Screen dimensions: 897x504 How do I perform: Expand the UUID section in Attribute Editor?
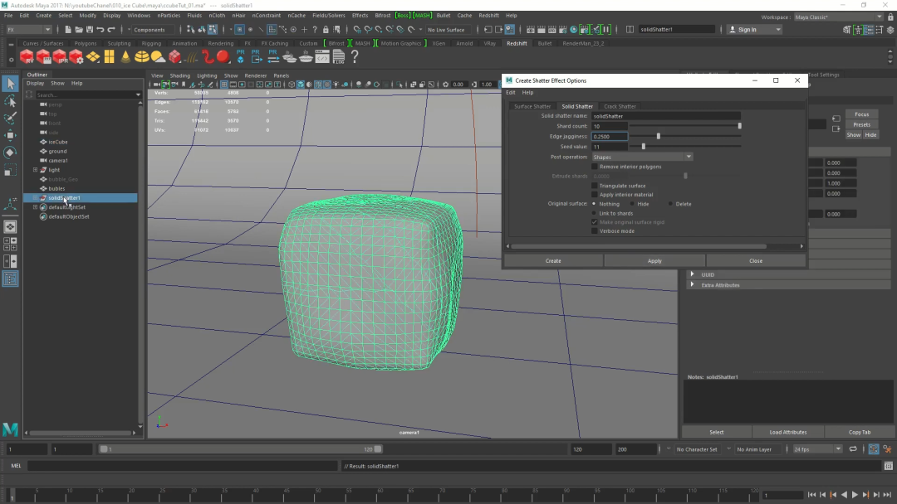pyautogui.click(x=693, y=274)
